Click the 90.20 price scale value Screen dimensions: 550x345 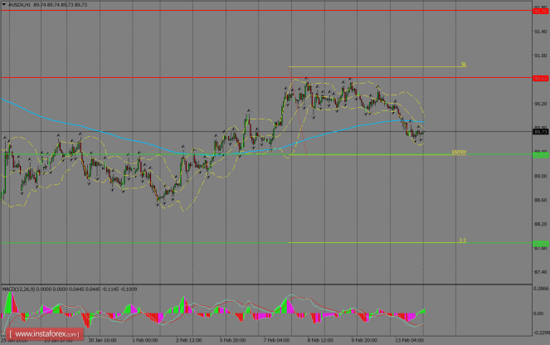541,104
